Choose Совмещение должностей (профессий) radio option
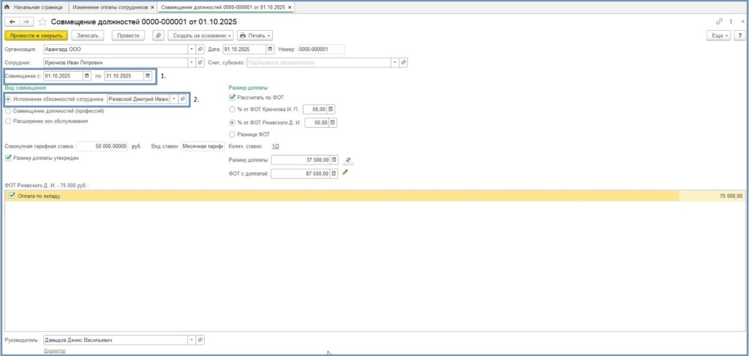The width and height of the screenshot is (749, 356). (8, 110)
